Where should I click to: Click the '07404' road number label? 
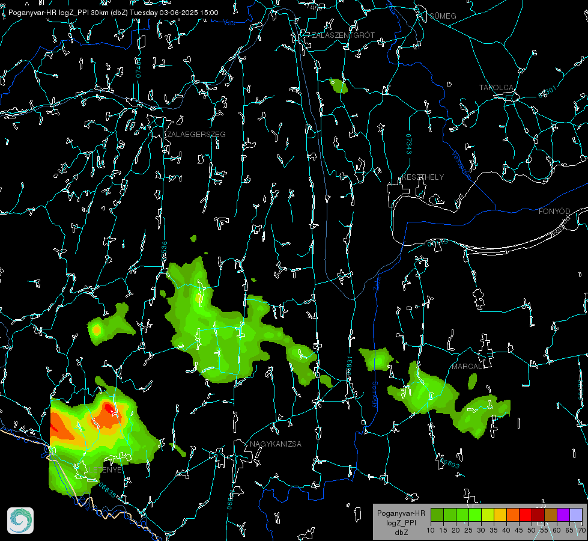pos(138,67)
